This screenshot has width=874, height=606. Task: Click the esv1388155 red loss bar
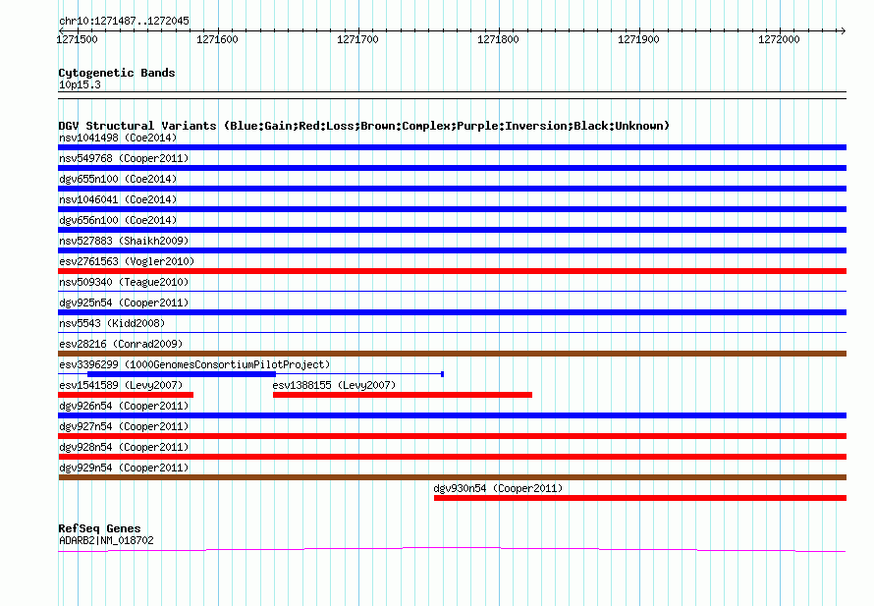pyautogui.click(x=403, y=395)
